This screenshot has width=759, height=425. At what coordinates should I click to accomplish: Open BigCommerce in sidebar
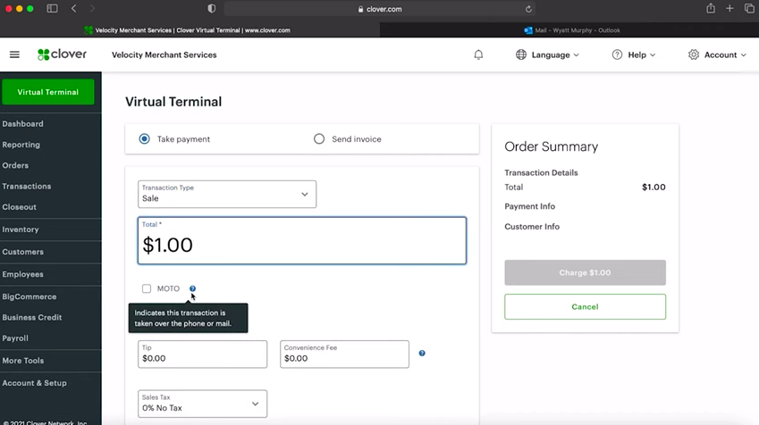30,296
